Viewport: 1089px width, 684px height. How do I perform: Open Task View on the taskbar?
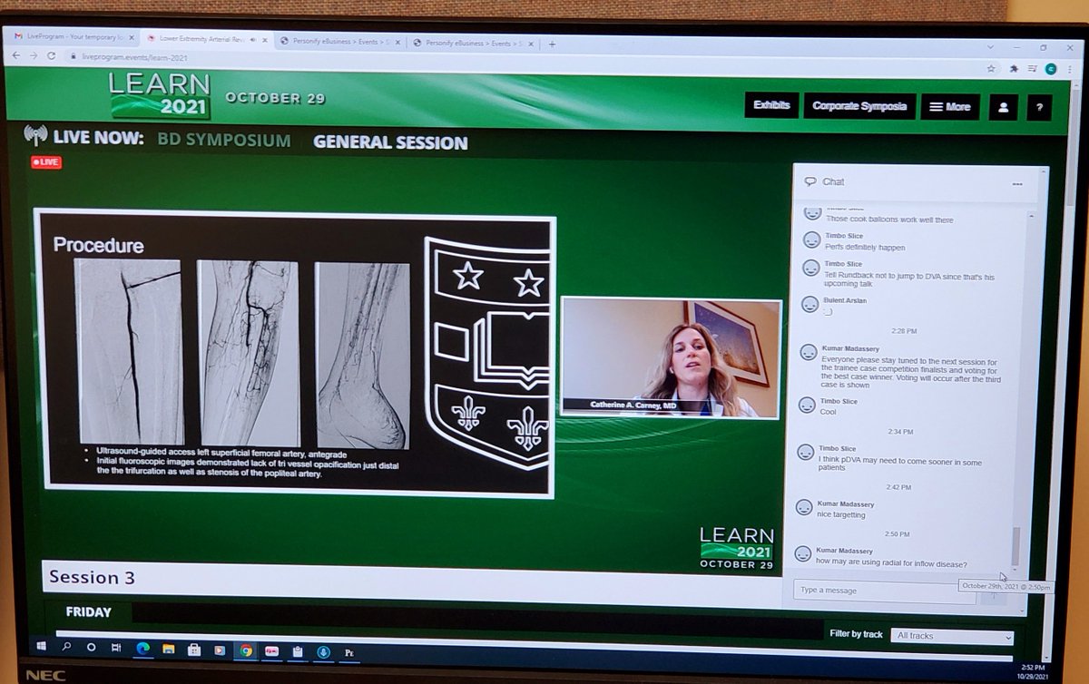point(116,650)
